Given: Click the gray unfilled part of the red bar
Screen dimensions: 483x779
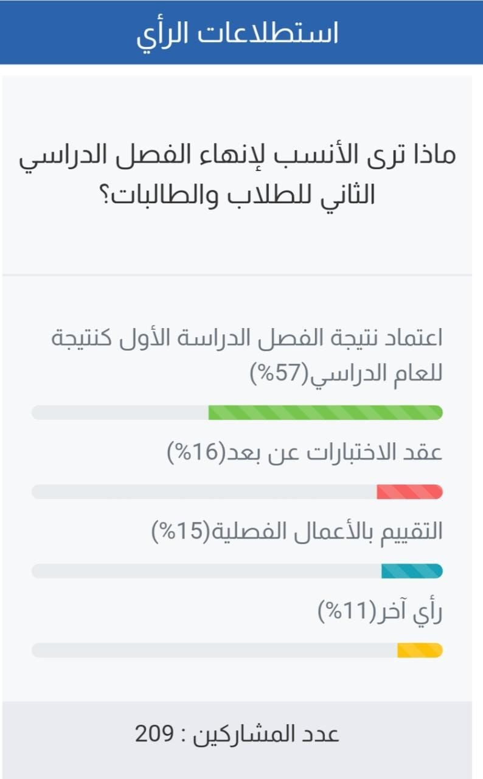Looking at the screenshot, I should (204, 492).
